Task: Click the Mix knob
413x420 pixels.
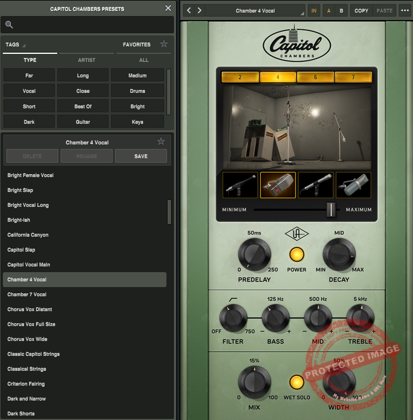Action: [x=255, y=383]
